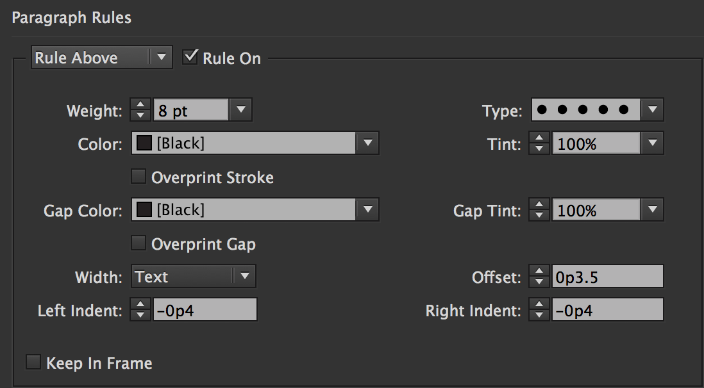The image size is (704, 388).
Task: Click the Gap Tint stepper arrows
Action: [x=539, y=209]
